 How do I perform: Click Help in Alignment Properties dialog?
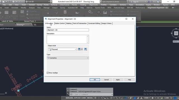129,80
